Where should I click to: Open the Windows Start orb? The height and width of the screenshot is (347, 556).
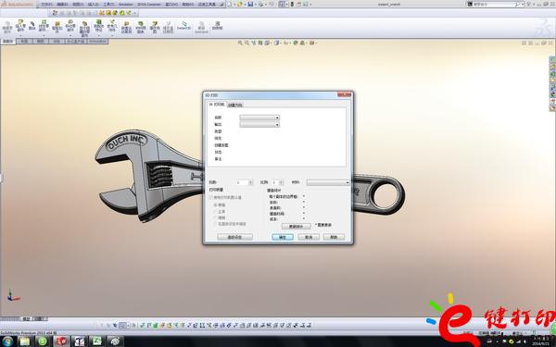pyautogui.click(x=7, y=341)
